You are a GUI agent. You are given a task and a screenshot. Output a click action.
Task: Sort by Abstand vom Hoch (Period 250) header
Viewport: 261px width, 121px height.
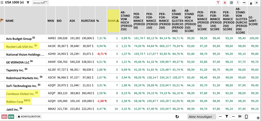point(126,21)
